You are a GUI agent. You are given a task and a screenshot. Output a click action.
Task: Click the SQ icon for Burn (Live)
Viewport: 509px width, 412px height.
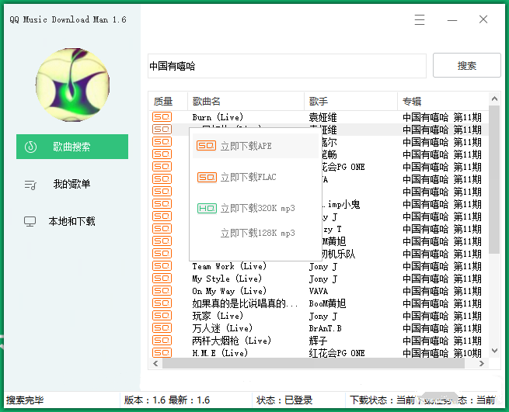point(162,117)
